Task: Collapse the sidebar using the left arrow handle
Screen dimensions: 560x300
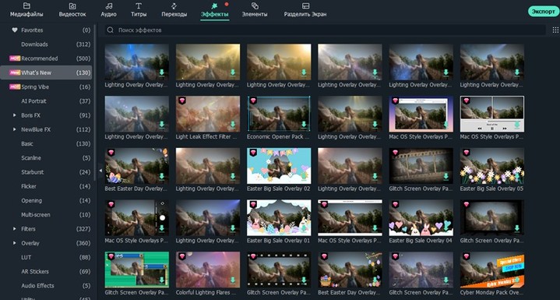Action: point(100,171)
